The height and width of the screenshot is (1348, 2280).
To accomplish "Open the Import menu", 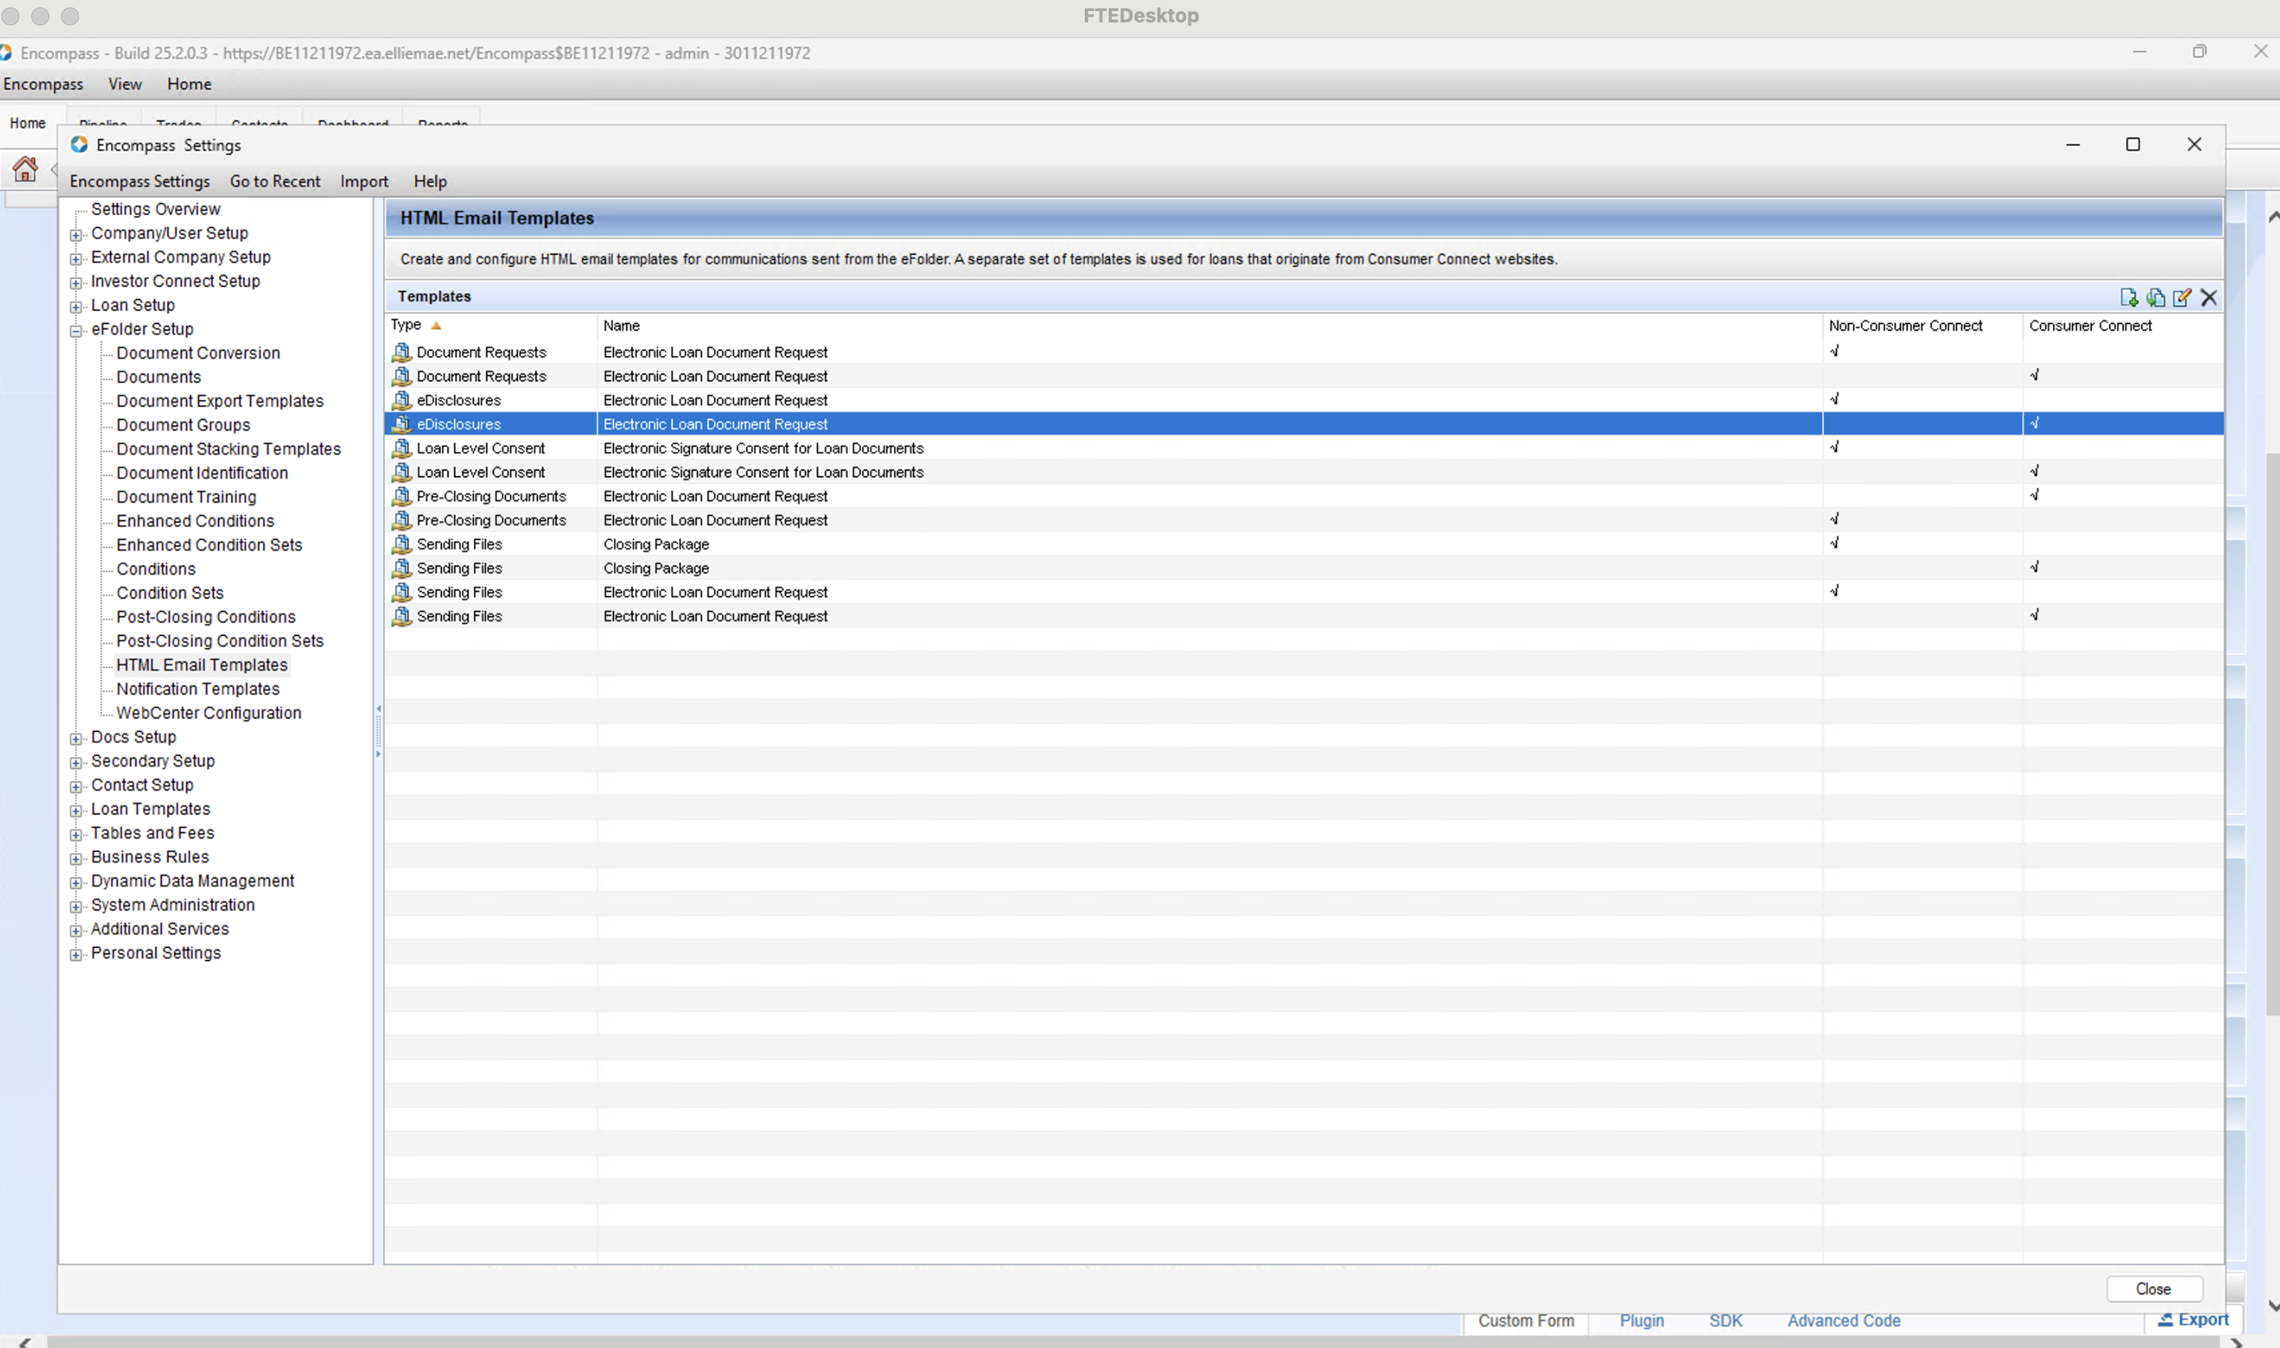I will [364, 182].
